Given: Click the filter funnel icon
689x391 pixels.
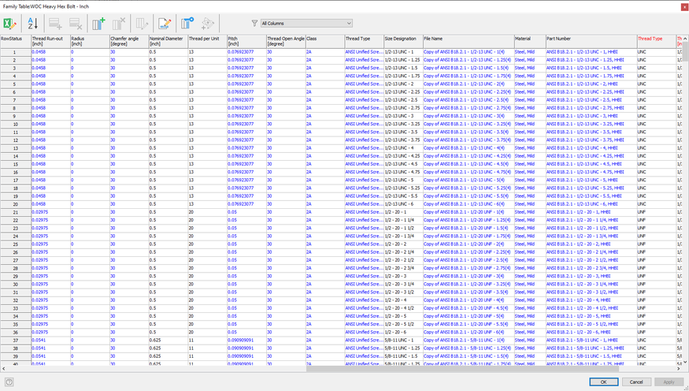Looking at the screenshot, I should coord(254,24).
